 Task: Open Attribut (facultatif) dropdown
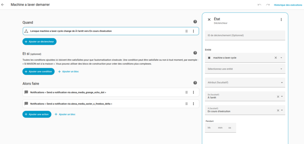[245, 83]
